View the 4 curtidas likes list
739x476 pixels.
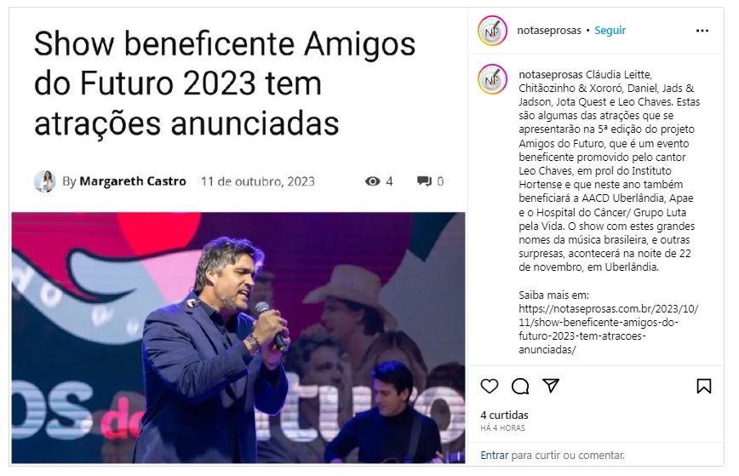(x=504, y=416)
